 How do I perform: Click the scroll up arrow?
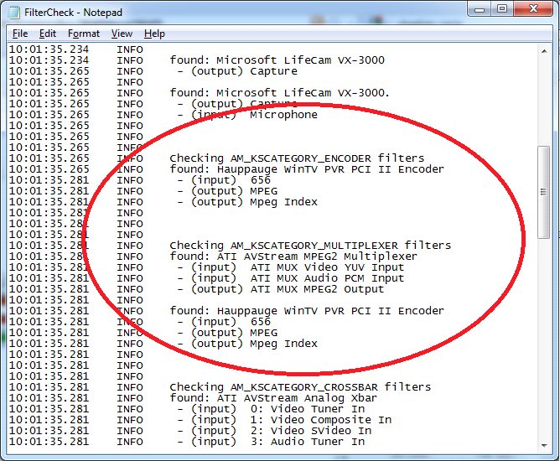point(544,51)
